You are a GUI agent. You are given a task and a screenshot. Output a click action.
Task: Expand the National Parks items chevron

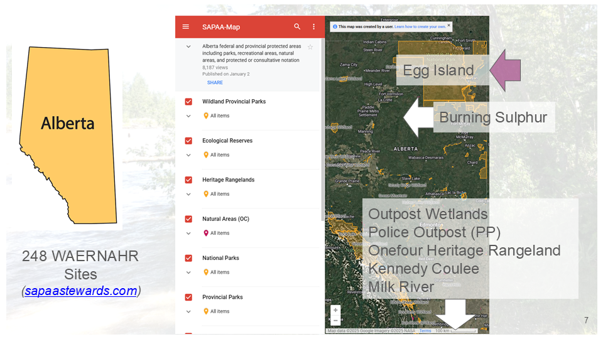pyautogui.click(x=188, y=272)
